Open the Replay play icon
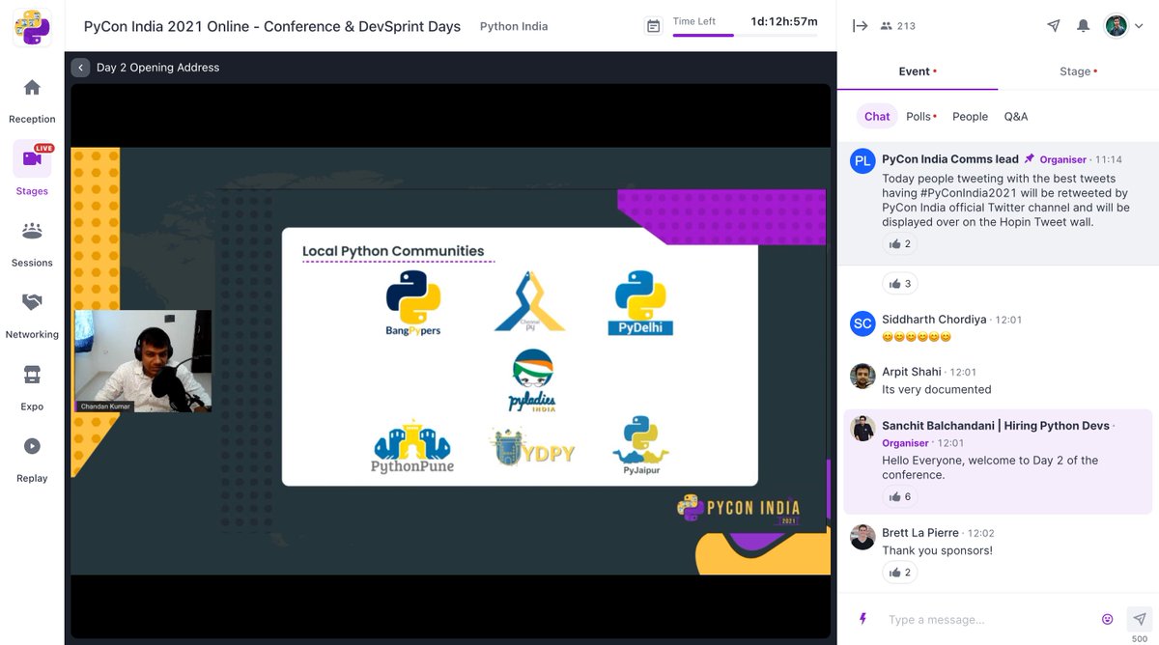The height and width of the screenshot is (645, 1159). [x=32, y=446]
